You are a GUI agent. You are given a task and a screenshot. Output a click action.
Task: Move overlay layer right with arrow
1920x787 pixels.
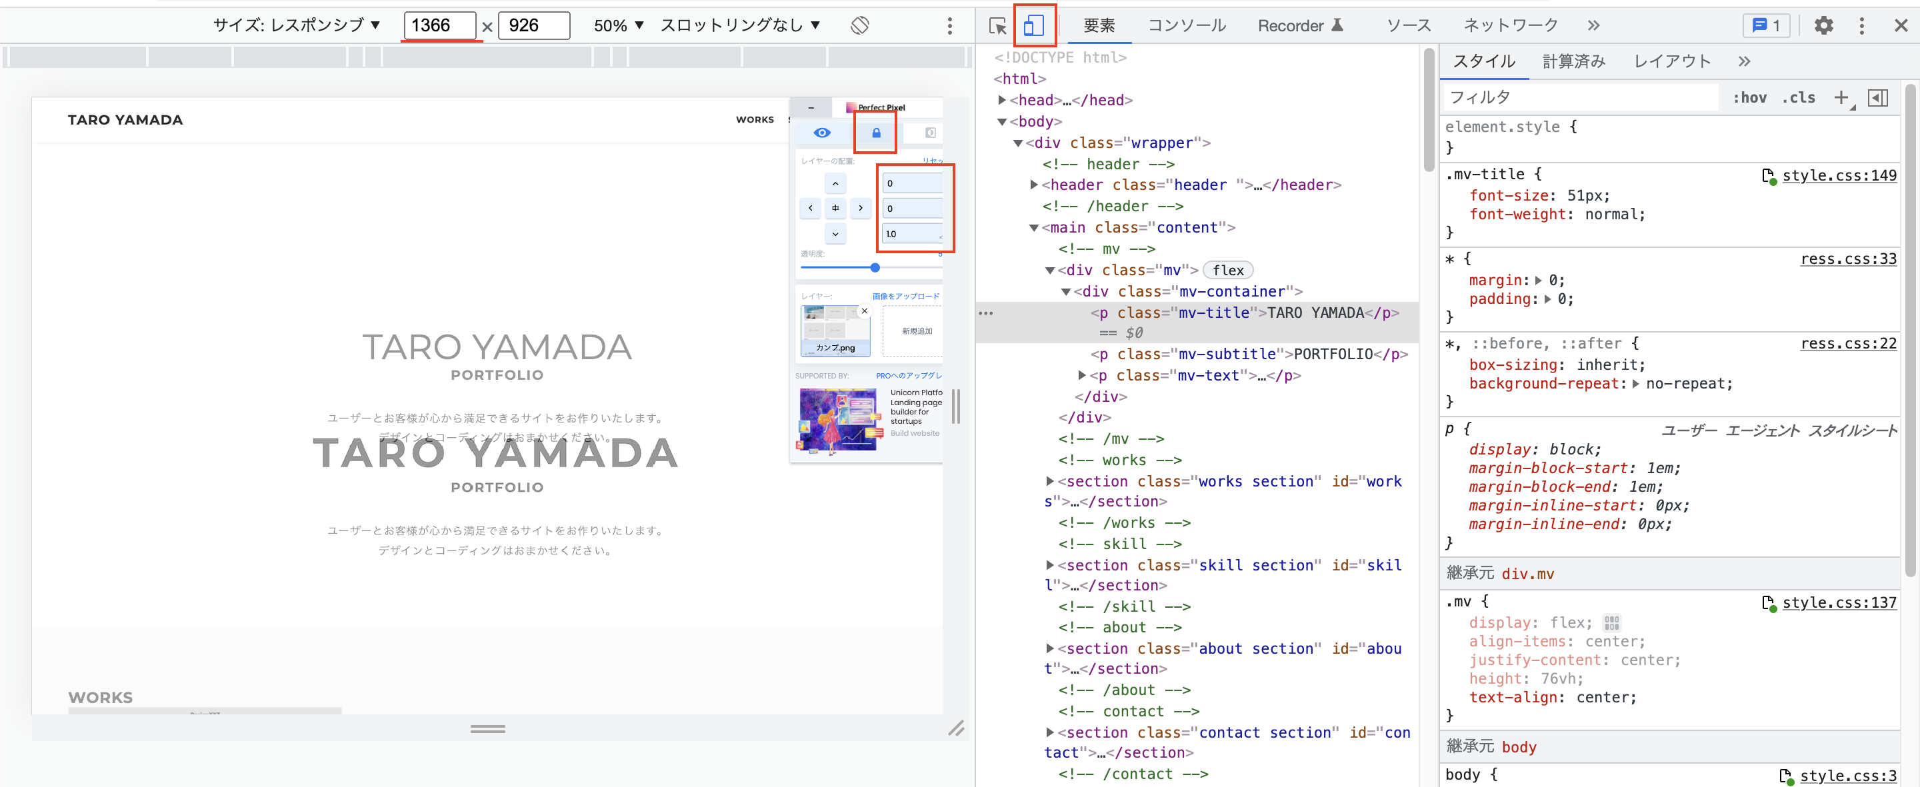(x=860, y=208)
